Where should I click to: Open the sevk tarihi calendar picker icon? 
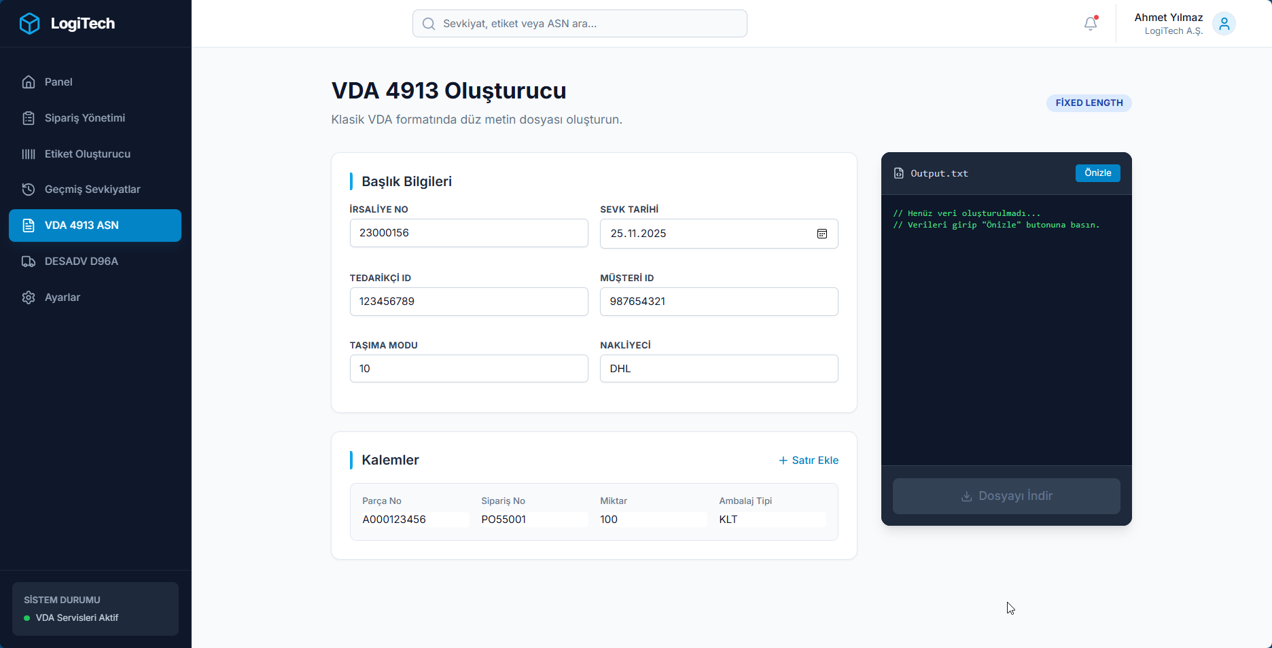point(822,234)
